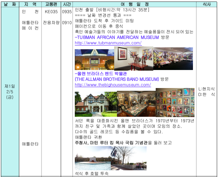
Task: Click the departure time '0935'
Action: (67, 12)
